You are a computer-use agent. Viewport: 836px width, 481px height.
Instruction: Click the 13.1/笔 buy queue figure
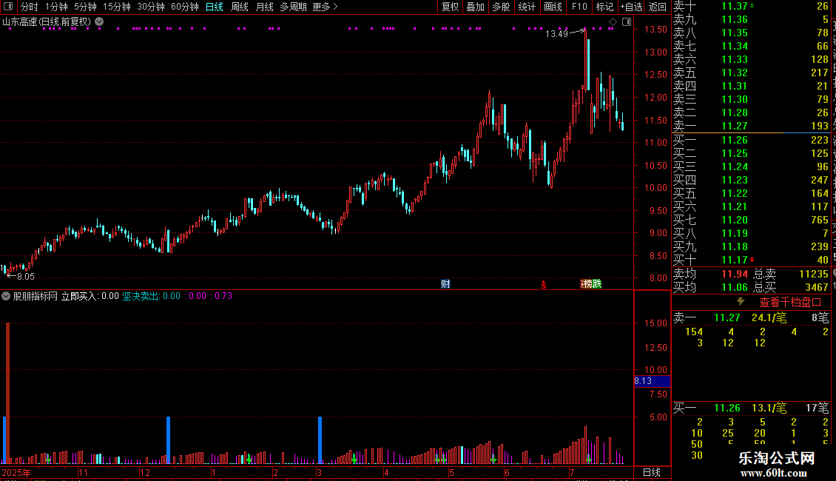pos(769,408)
